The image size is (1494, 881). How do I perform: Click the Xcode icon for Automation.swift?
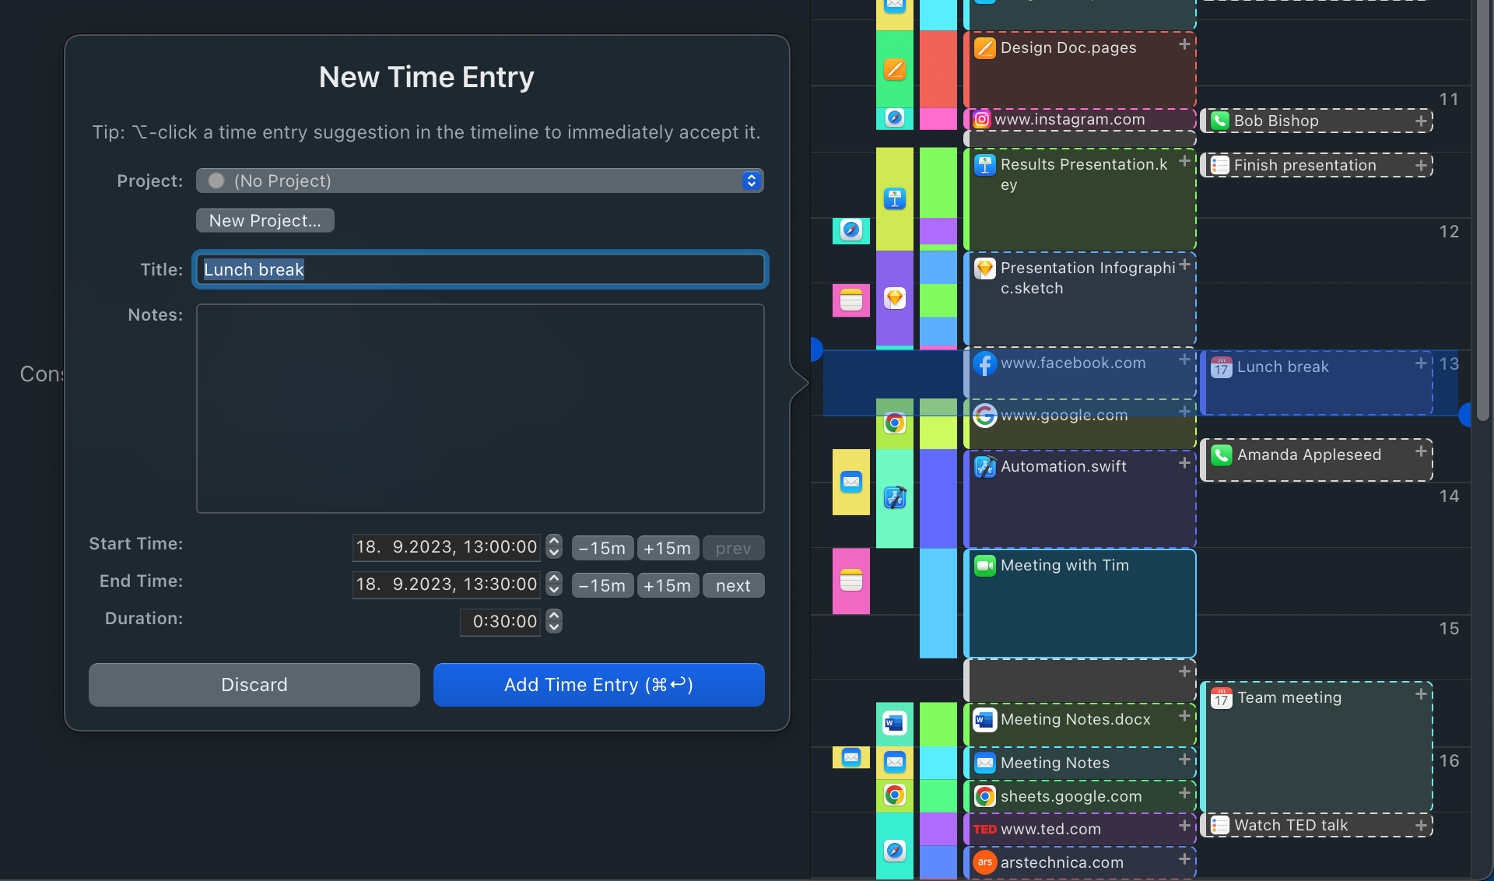coord(984,467)
